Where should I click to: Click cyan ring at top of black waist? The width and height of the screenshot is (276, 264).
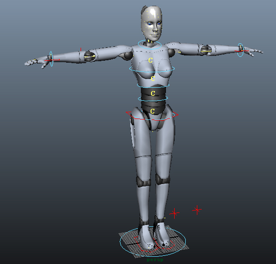coord(153,86)
